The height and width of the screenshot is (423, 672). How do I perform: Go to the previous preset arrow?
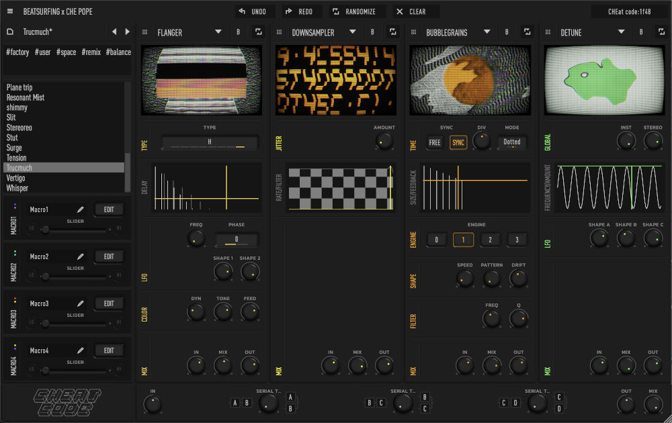pyautogui.click(x=114, y=32)
